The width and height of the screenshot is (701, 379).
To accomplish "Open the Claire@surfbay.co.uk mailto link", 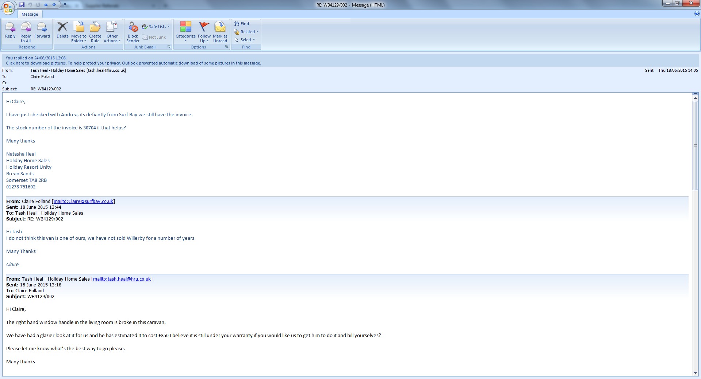I will click(x=84, y=201).
